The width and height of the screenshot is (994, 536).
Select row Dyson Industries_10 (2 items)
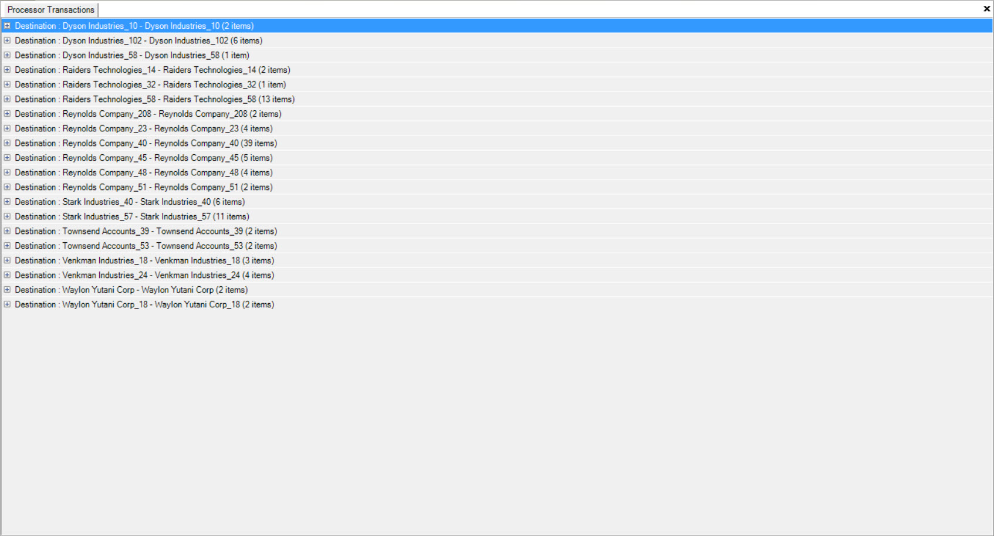(497, 26)
